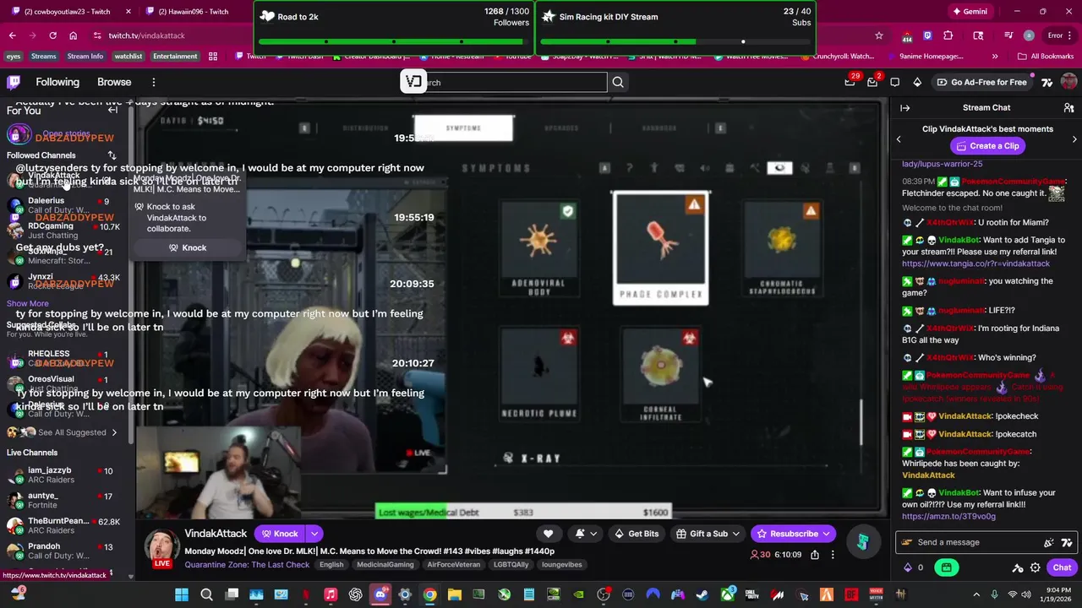The width and height of the screenshot is (1082, 608).
Task: Click Show More under followed channels
Action: [28, 303]
